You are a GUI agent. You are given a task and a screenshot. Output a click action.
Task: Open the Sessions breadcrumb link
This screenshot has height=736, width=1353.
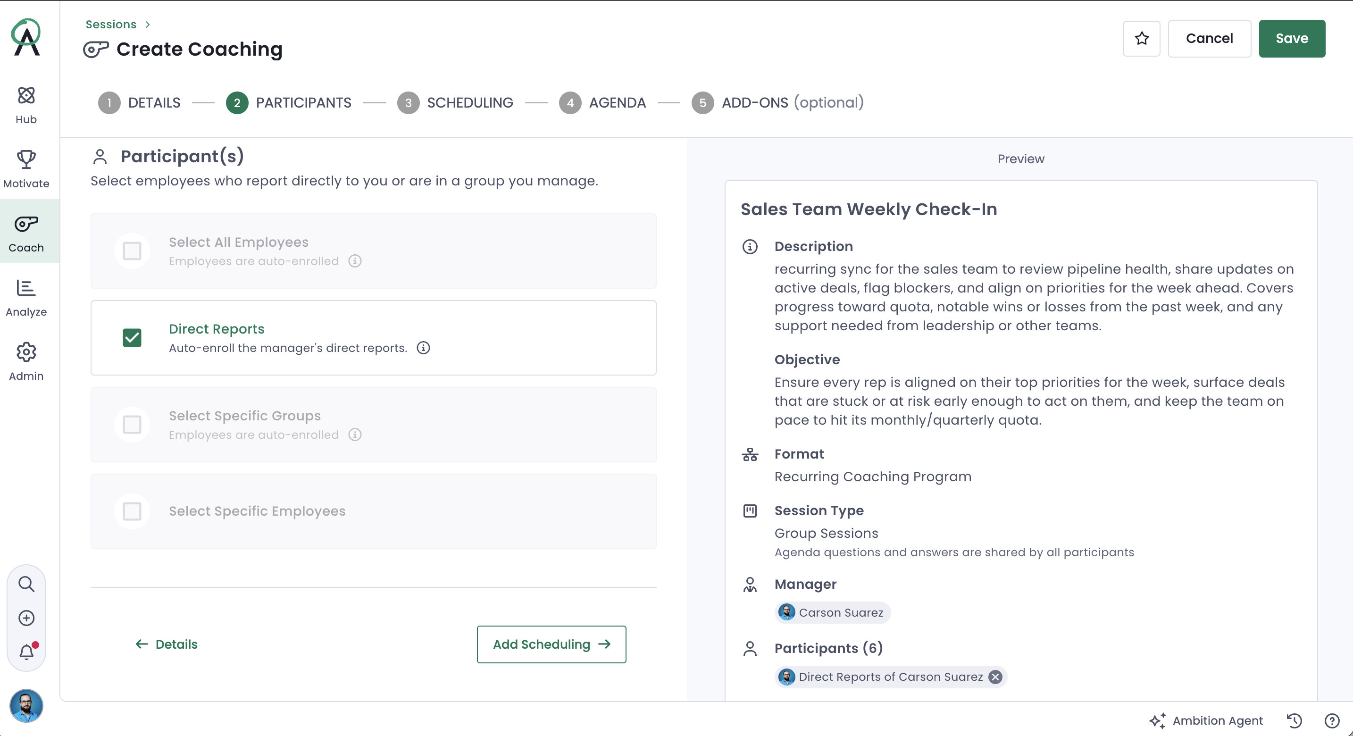coord(111,24)
